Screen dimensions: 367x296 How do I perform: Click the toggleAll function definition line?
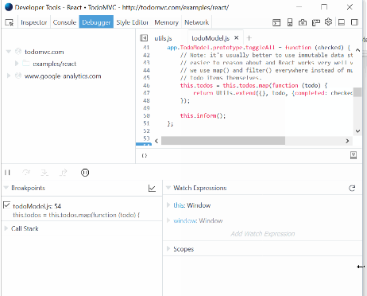tap(259, 48)
